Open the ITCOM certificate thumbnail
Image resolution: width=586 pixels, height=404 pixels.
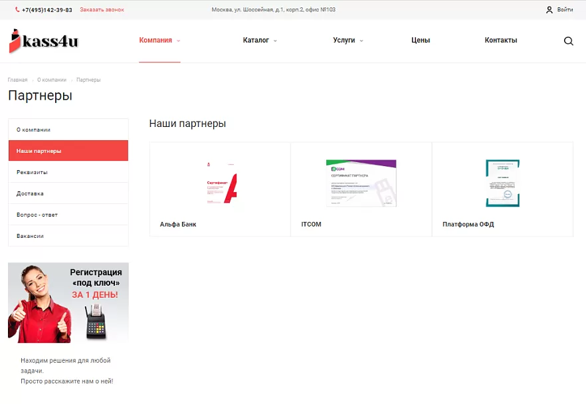tap(361, 183)
